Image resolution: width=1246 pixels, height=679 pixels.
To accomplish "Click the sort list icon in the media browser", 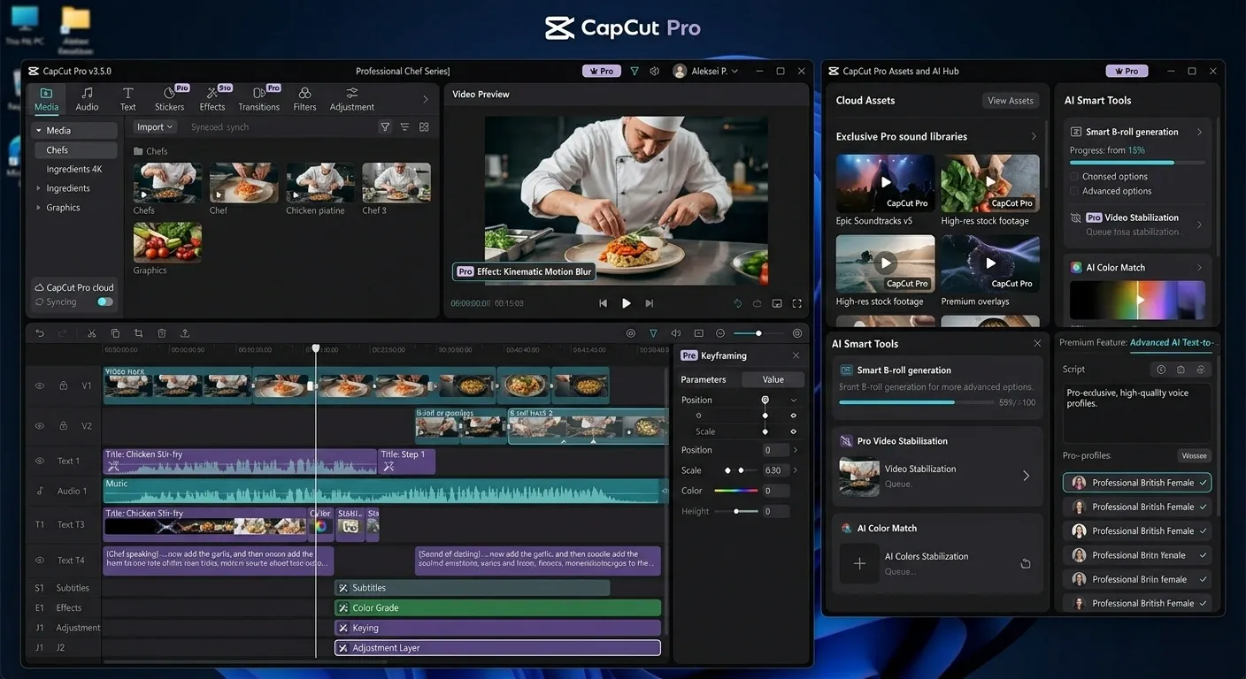I will 404,127.
